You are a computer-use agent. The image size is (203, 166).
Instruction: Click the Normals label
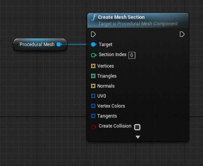point(106,86)
